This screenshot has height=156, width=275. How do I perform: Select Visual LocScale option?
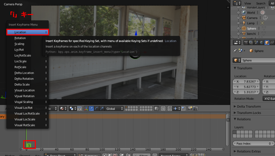click(28, 119)
